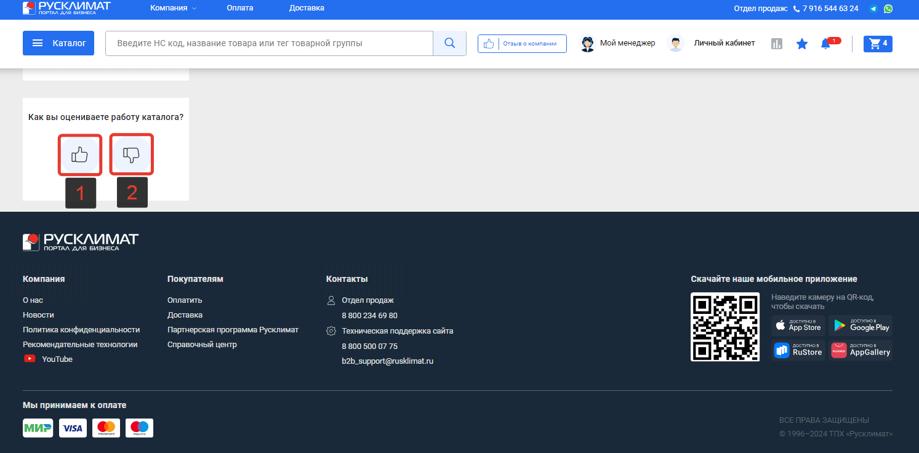The height and width of the screenshot is (453, 919).
Task: Click the Mastercard payment logo
Action: (106, 428)
